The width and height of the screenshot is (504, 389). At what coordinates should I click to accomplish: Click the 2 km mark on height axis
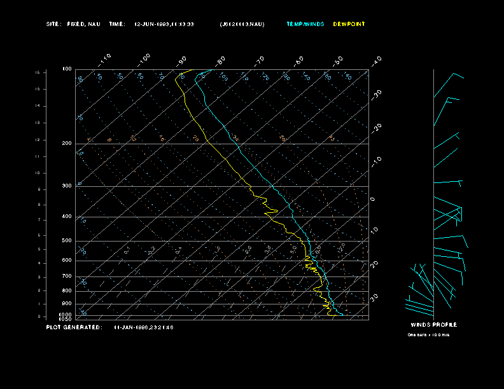pos(39,290)
